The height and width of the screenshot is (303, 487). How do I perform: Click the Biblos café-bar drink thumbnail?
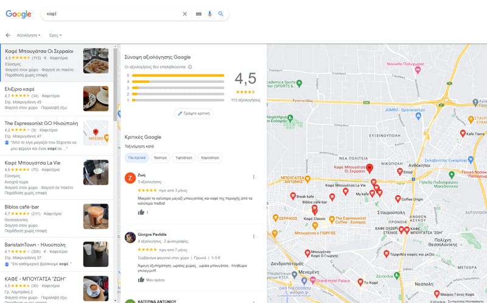point(96,216)
